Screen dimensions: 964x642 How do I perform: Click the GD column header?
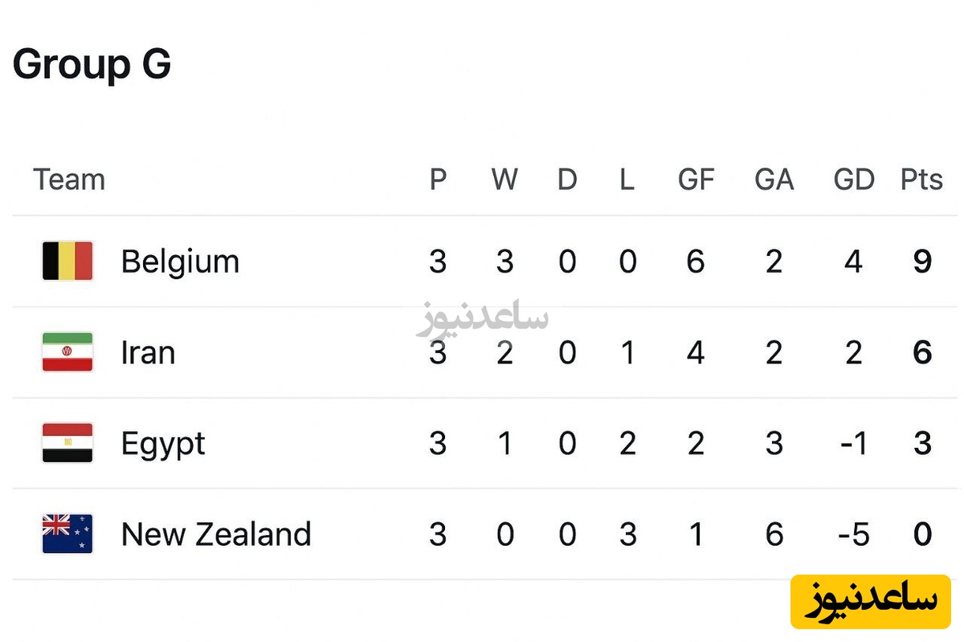(x=853, y=180)
